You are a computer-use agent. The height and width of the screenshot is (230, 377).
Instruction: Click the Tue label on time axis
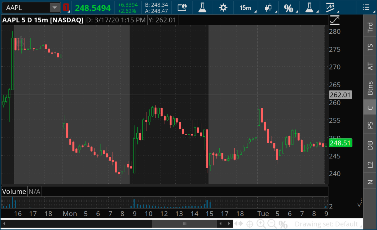263,214
